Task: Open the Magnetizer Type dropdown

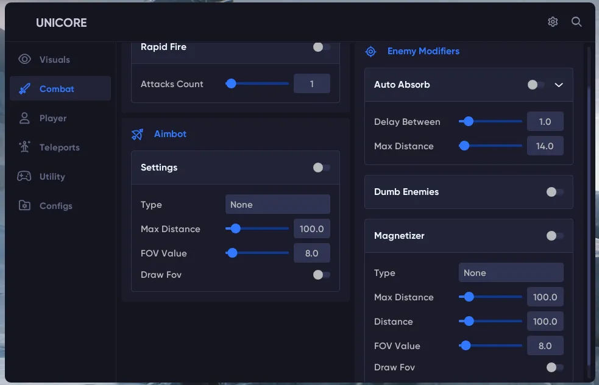Action: (x=511, y=273)
